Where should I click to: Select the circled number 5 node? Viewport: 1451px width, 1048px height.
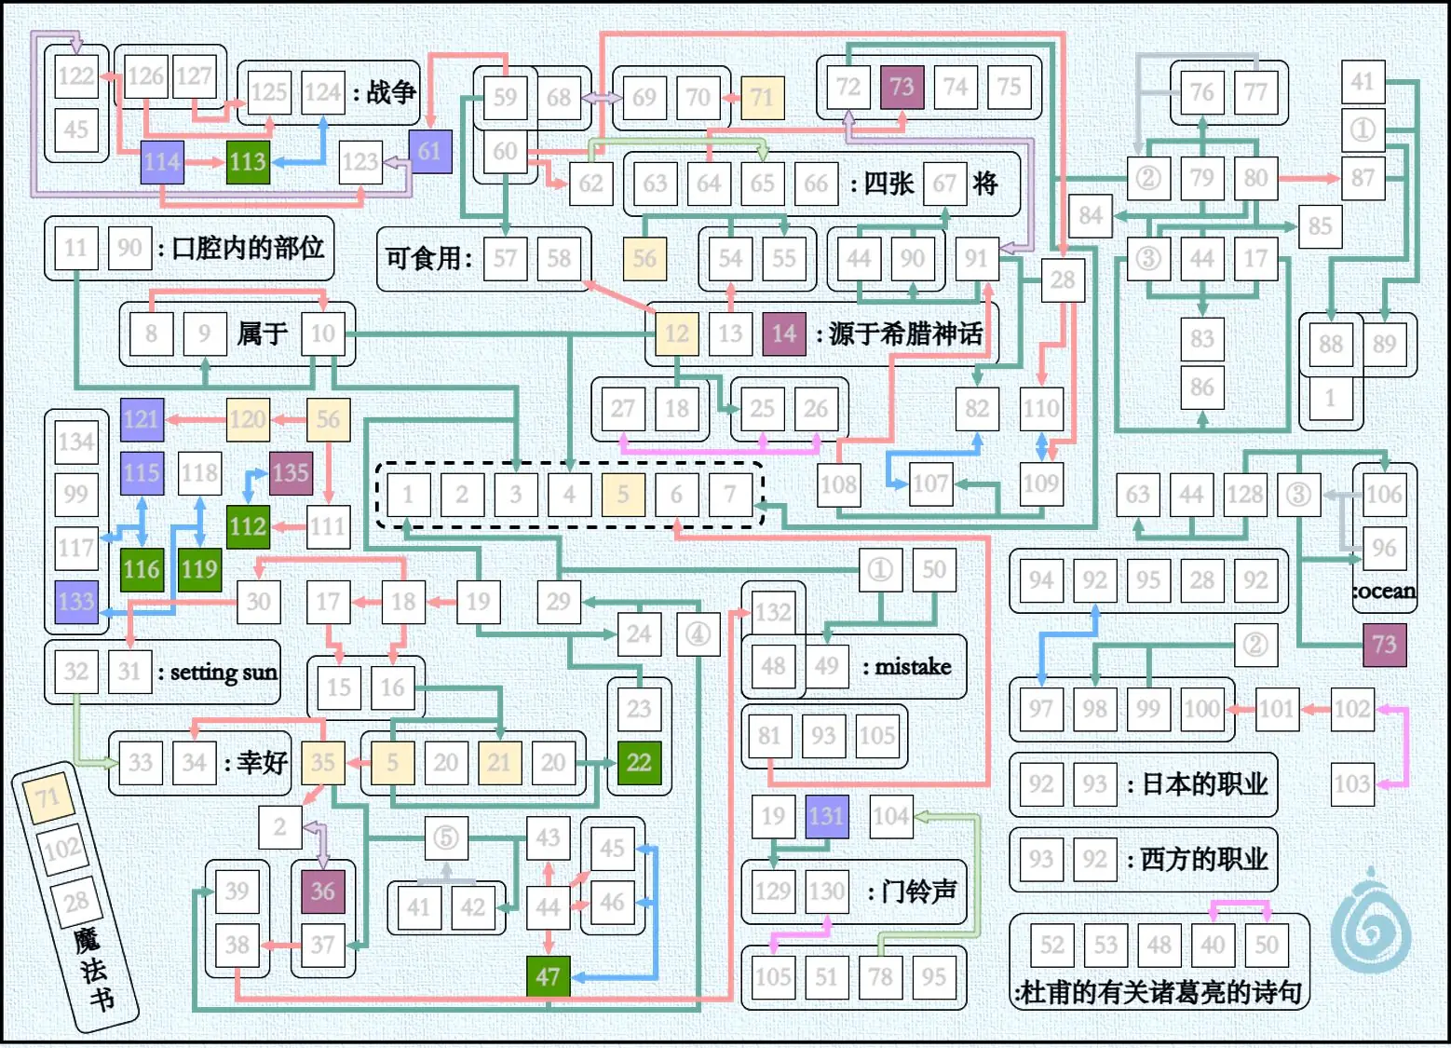446,837
